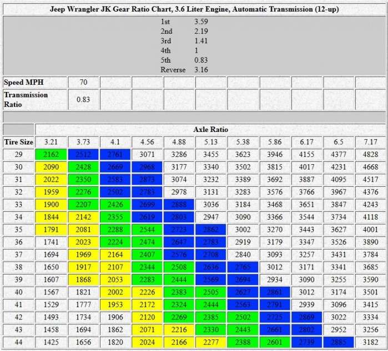Click the Tire Size header label
The height and width of the screenshot is (351, 388).
click(18, 142)
